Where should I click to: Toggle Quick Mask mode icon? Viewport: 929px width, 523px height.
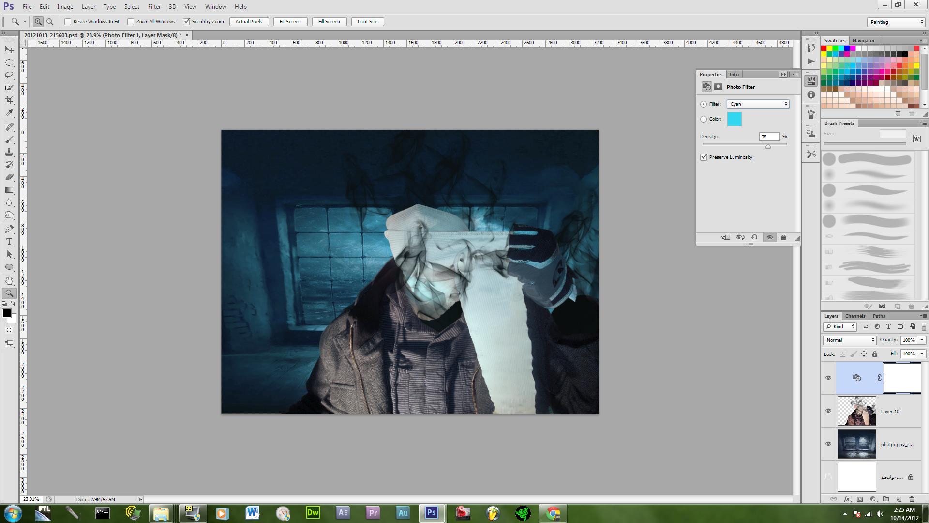(9, 330)
